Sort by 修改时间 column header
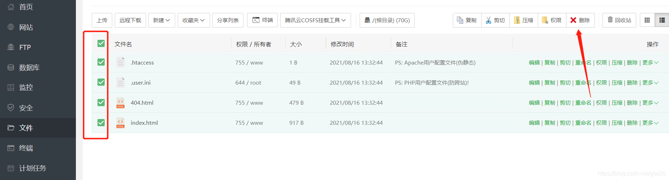 pyautogui.click(x=342, y=44)
